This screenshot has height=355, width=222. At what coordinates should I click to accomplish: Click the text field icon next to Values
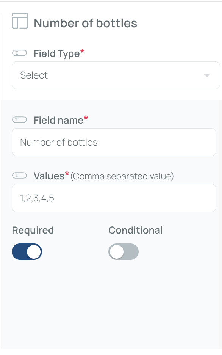[x=19, y=176]
